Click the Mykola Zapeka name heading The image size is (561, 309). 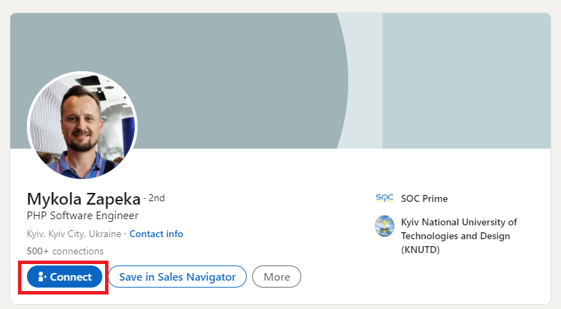[84, 198]
